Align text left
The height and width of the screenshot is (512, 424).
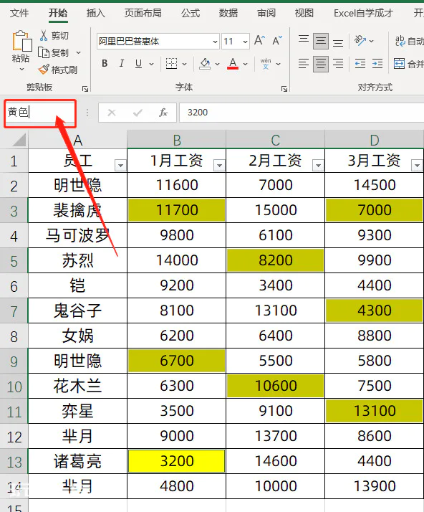point(304,63)
